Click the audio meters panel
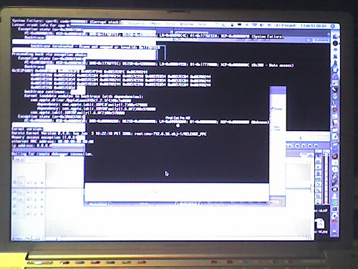358x269 pixels. [326, 177]
